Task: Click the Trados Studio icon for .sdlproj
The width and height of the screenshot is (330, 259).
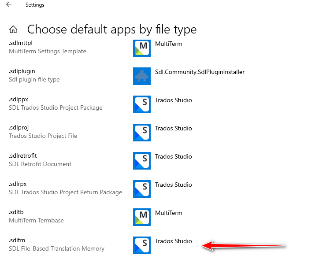Action: point(141,133)
